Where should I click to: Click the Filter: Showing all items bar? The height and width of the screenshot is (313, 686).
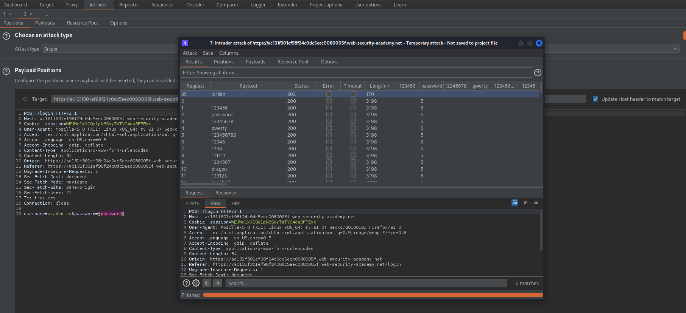click(x=356, y=72)
